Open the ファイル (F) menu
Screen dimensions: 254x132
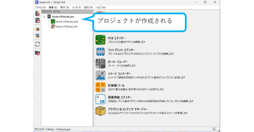click(x=40, y=7)
